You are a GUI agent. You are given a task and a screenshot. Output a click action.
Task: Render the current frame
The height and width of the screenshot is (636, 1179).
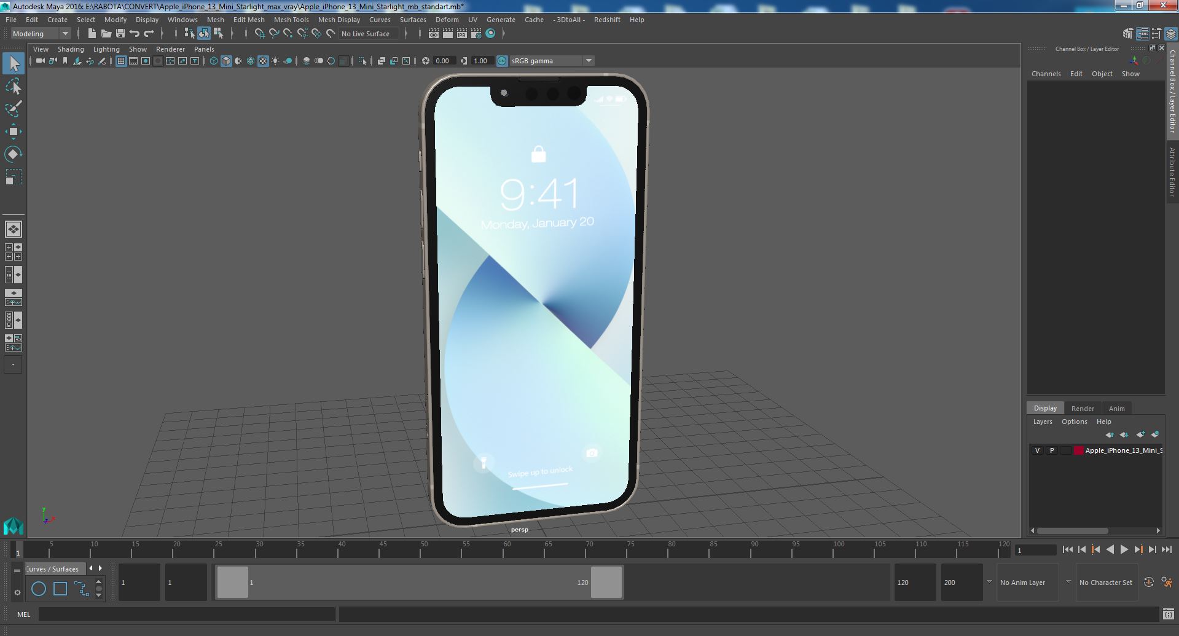(x=448, y=34)
